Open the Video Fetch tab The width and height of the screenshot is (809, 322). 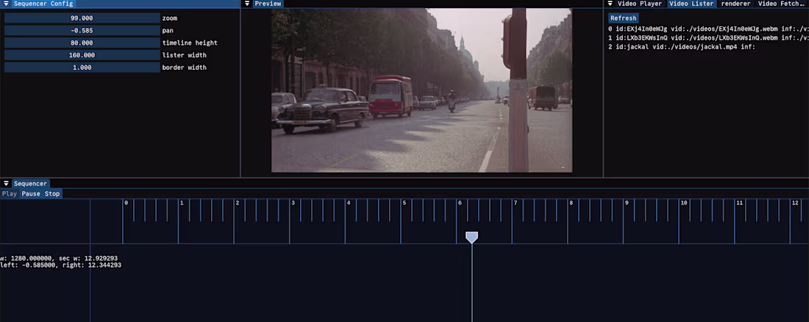pos(781,4)
